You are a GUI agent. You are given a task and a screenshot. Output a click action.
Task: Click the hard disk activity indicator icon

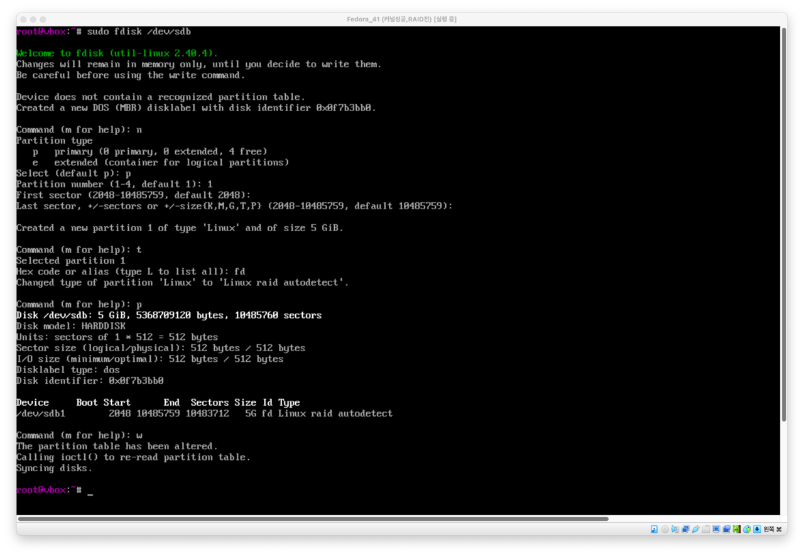655,529
